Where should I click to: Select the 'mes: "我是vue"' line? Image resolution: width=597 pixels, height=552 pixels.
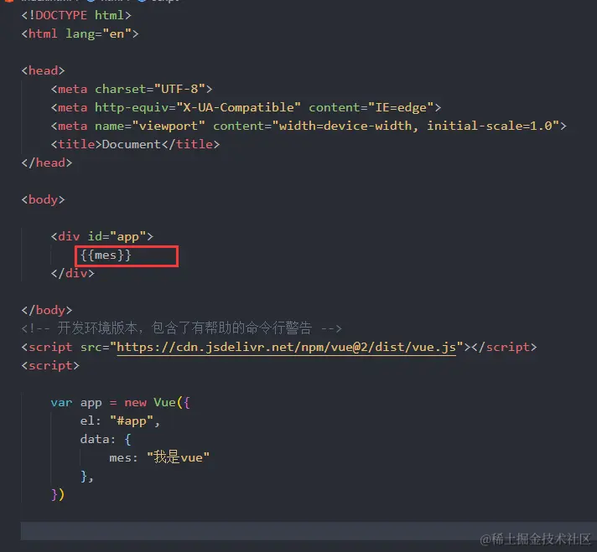tap(159, 457)
